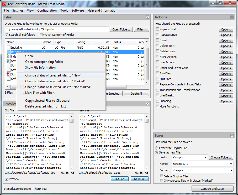The image size is (238, 195).
Task: Choose Copy selected Files to Clipboard
Action: coord(61,101)
